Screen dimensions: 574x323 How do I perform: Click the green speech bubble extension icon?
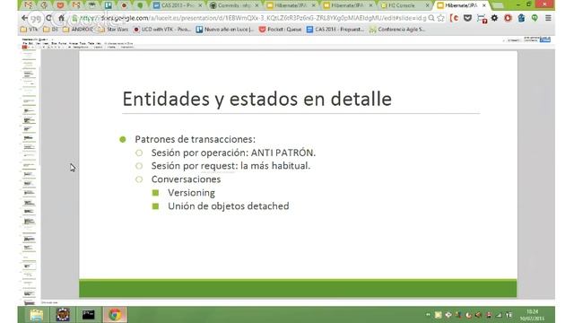535,18
